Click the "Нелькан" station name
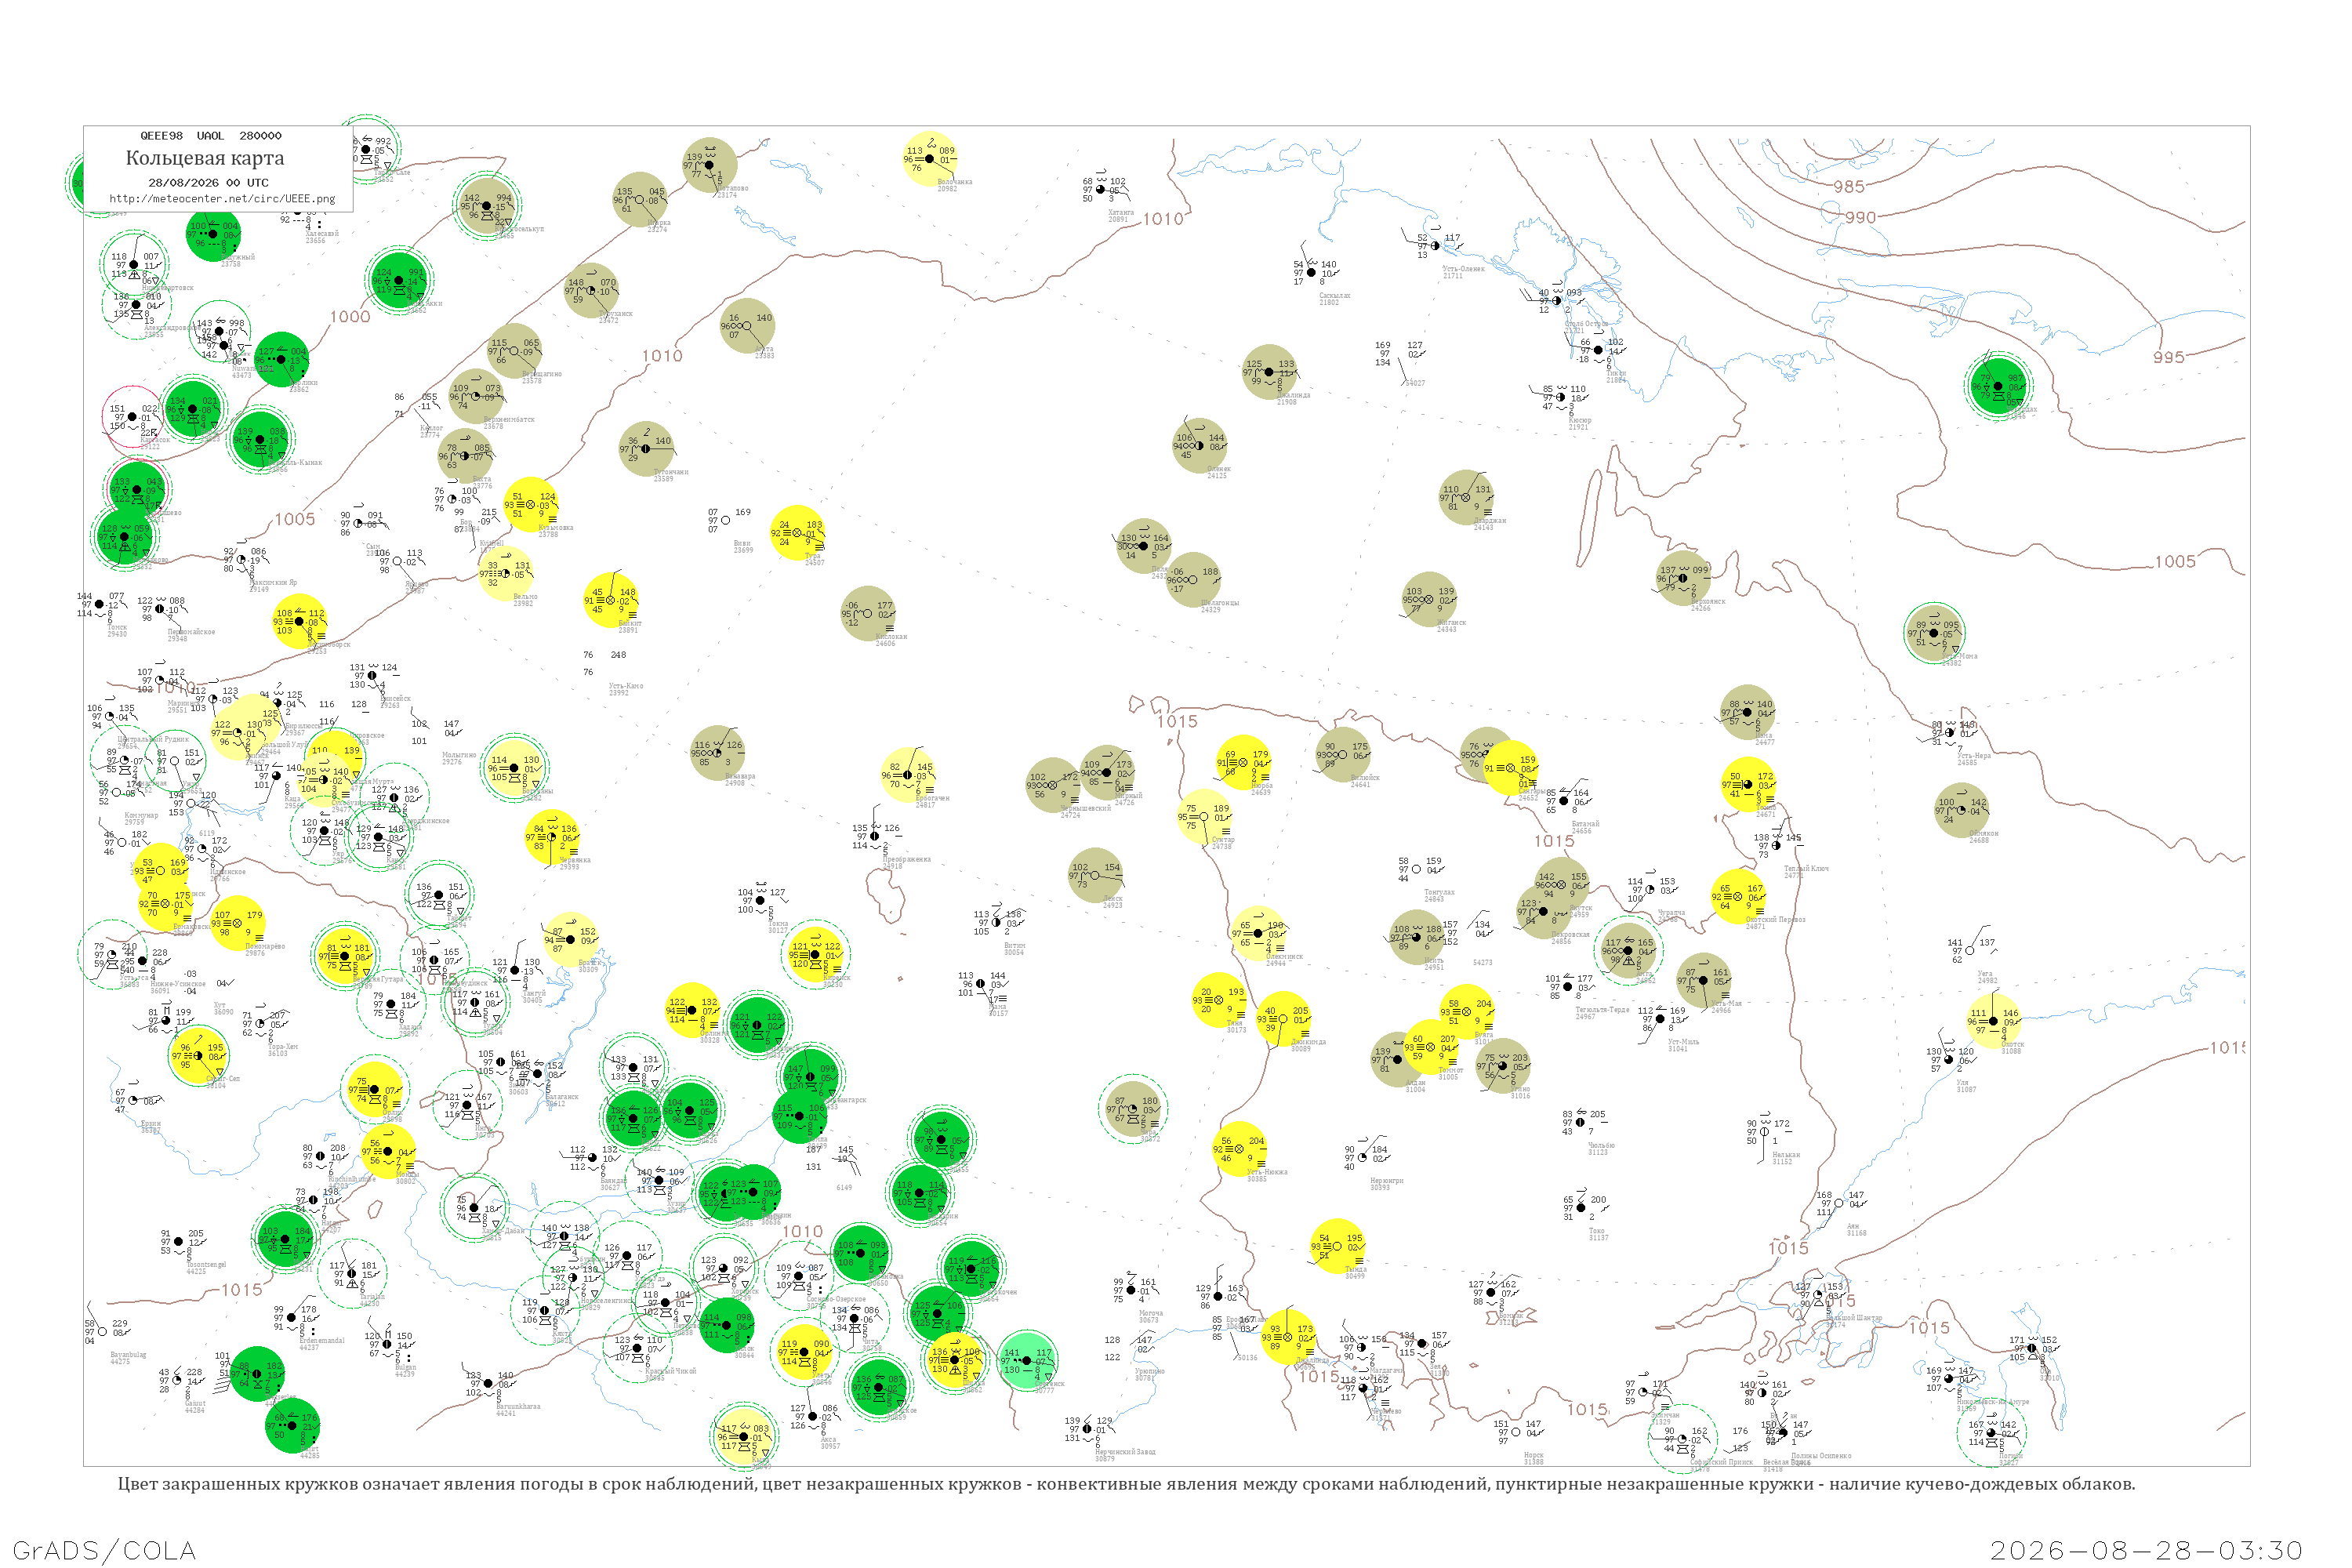This screenshot has height=1568, width=2352. pyautogui.click(x=1786, y=1154)
